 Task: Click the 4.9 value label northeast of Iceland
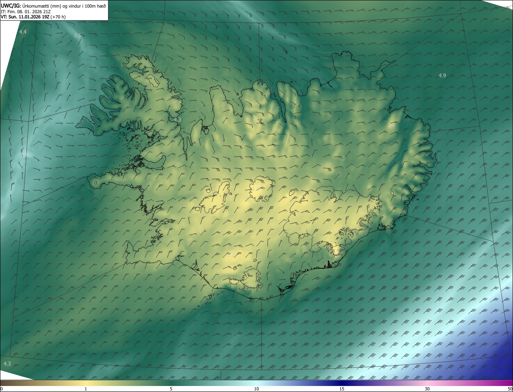click(x=442, y=75)
